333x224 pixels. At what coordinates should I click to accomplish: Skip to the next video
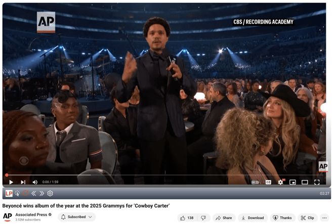(23, 182)
